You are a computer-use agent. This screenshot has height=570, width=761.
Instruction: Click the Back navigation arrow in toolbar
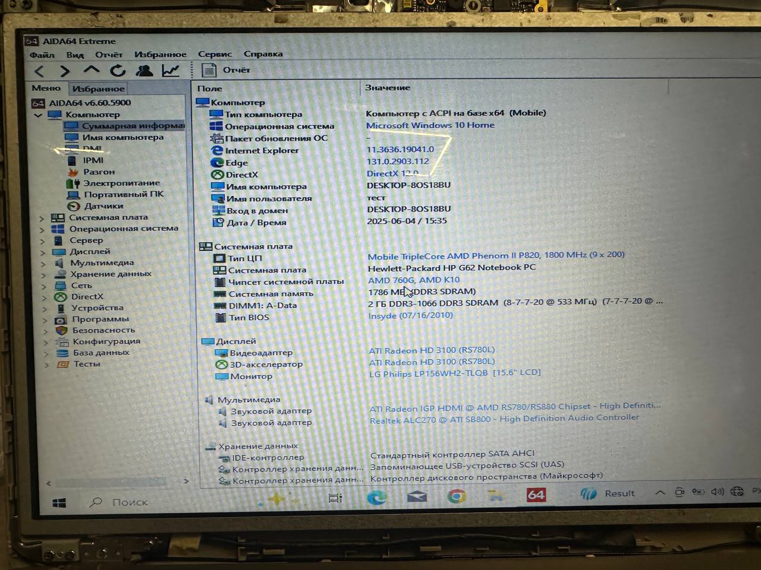tap(39, 71)
